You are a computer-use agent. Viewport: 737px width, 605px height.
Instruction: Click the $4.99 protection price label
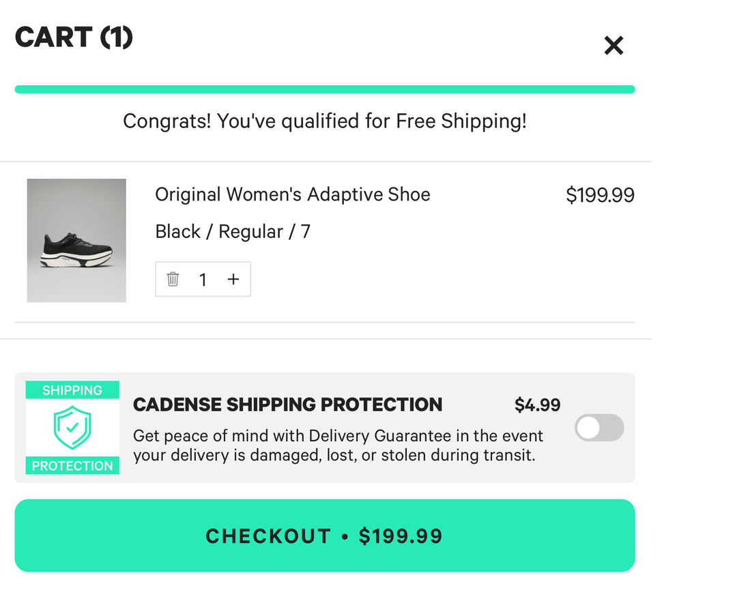click(x=537, y=404)
